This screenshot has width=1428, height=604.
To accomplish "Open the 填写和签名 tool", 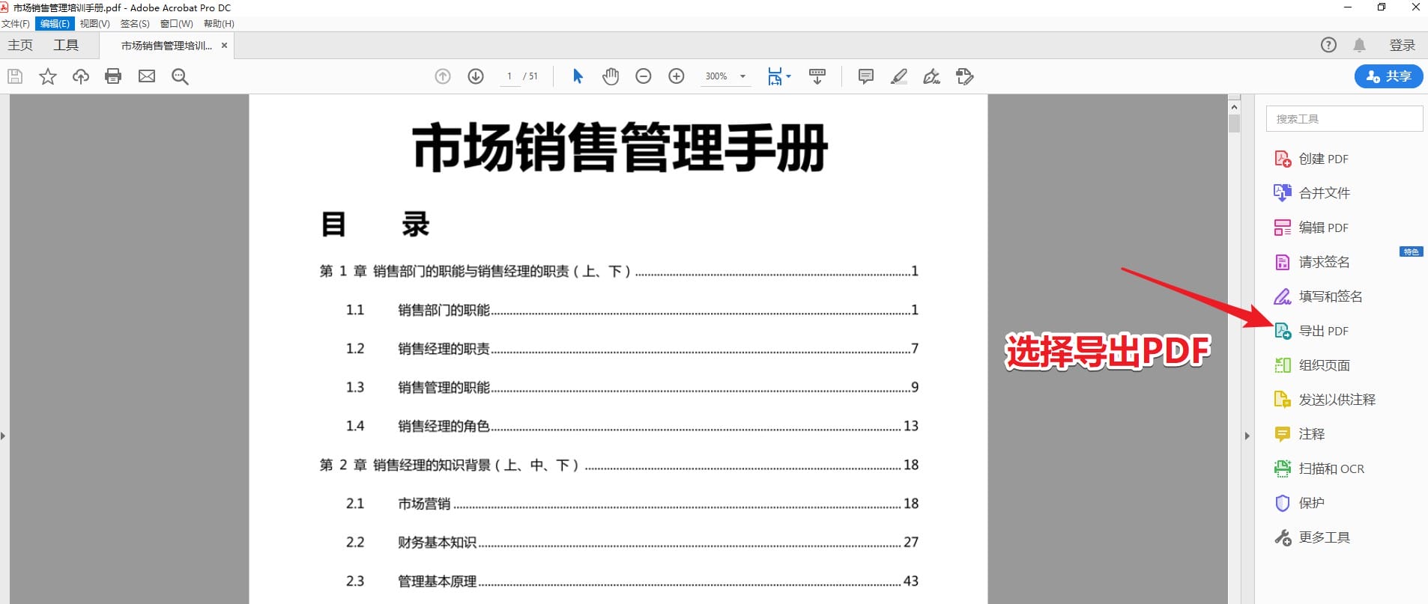I will [1318, 296].
